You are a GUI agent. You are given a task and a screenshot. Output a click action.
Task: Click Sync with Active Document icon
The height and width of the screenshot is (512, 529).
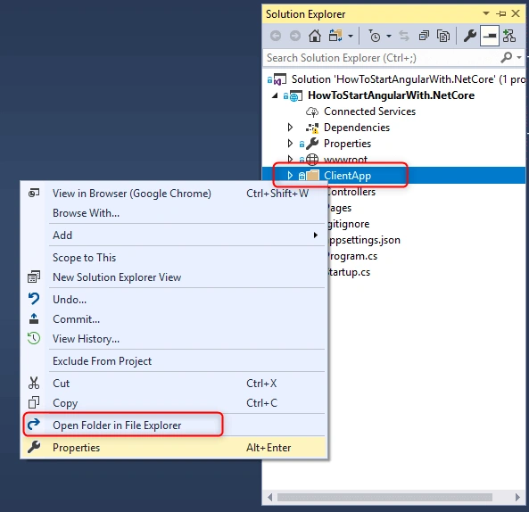pos(404,36)
